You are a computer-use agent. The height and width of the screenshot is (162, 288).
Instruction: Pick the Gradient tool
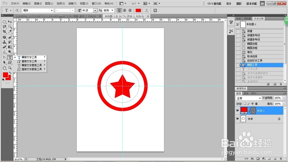pyautogui.click(x=10, y=47)
